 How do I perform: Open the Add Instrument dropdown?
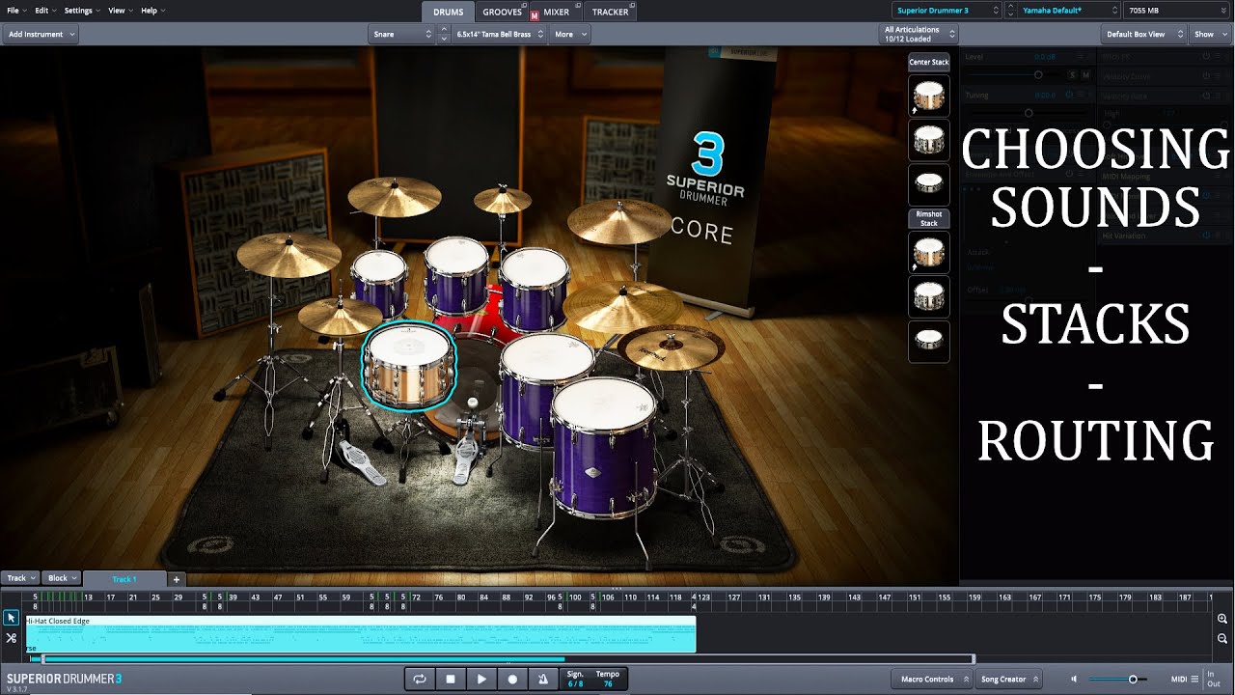(41, 34)
